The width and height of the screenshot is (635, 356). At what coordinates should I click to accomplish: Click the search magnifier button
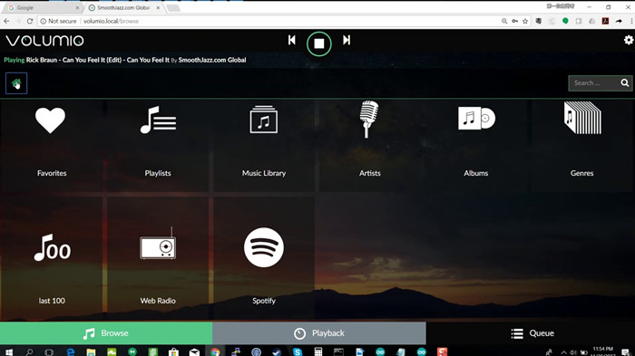coord(625,83)
